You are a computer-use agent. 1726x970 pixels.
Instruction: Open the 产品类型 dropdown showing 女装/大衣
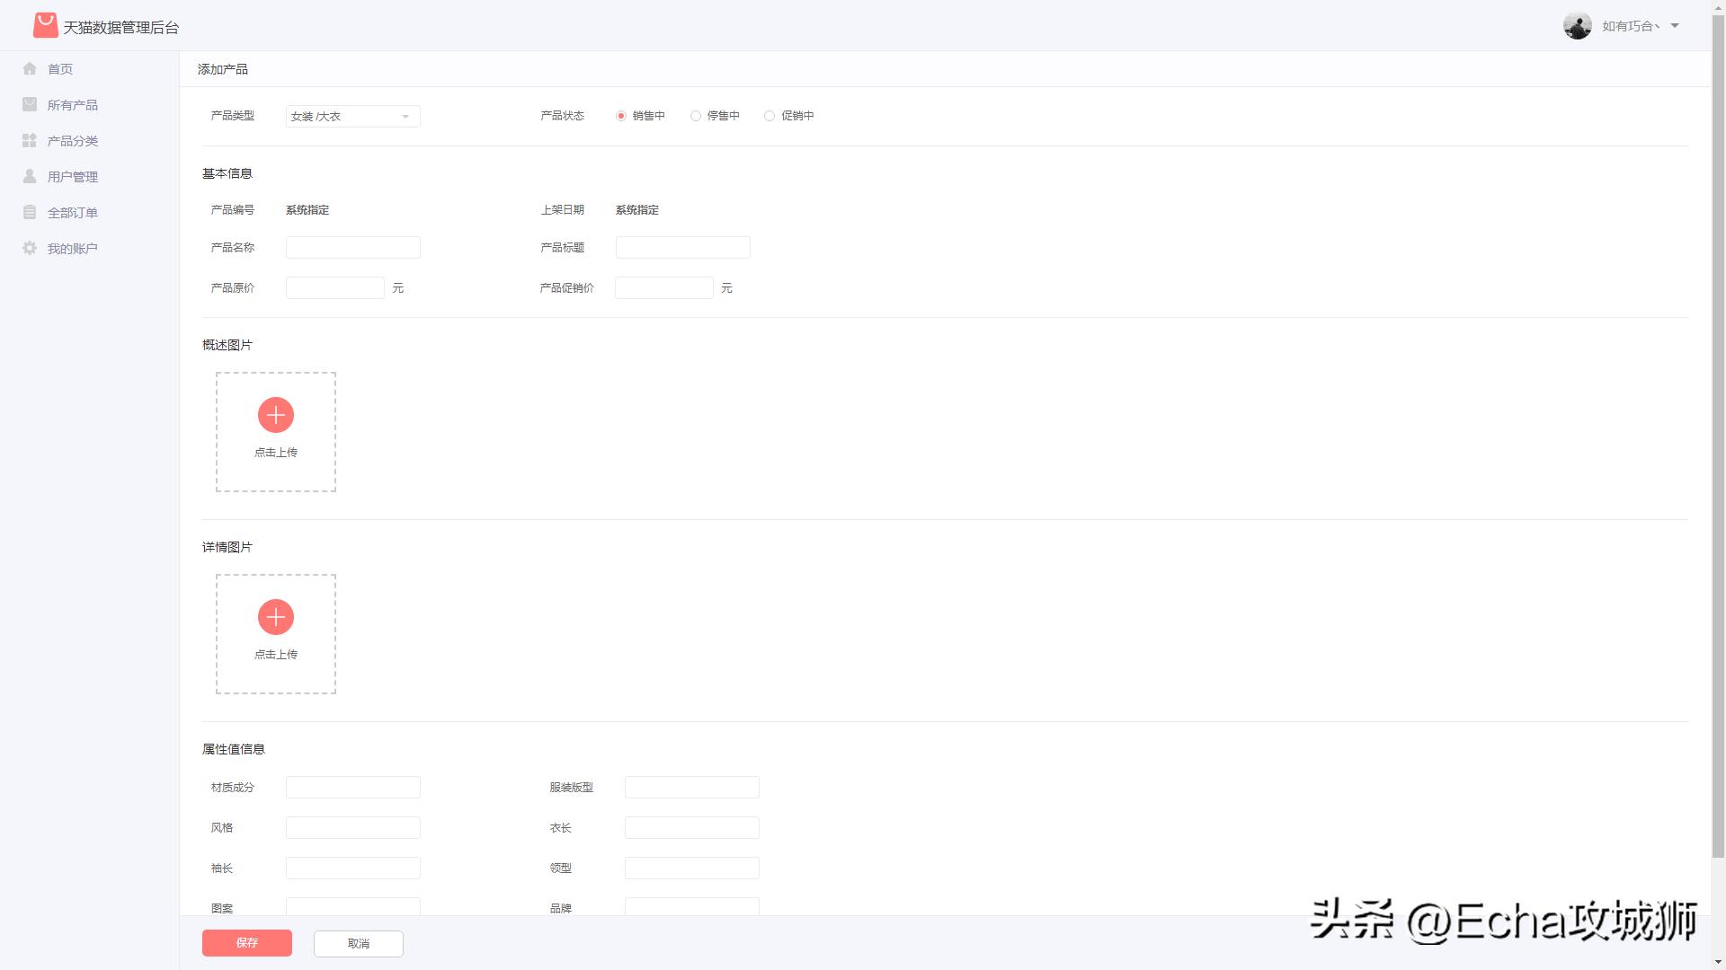pyautogui.click(x=352, y=116)
